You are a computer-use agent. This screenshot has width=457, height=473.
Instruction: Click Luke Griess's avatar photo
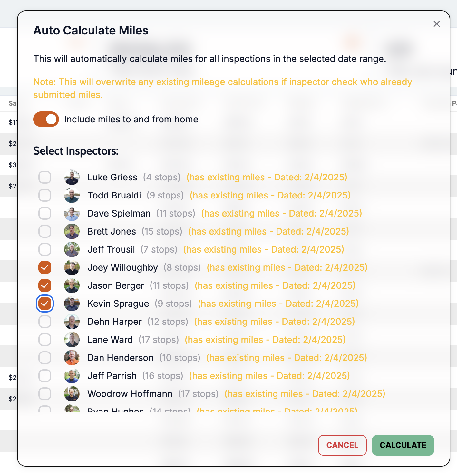(72, 177)
